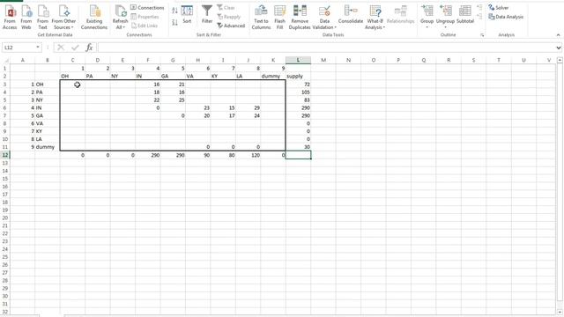Import data From Text
This screenshot has height=317, width=564.
point(42,17)
